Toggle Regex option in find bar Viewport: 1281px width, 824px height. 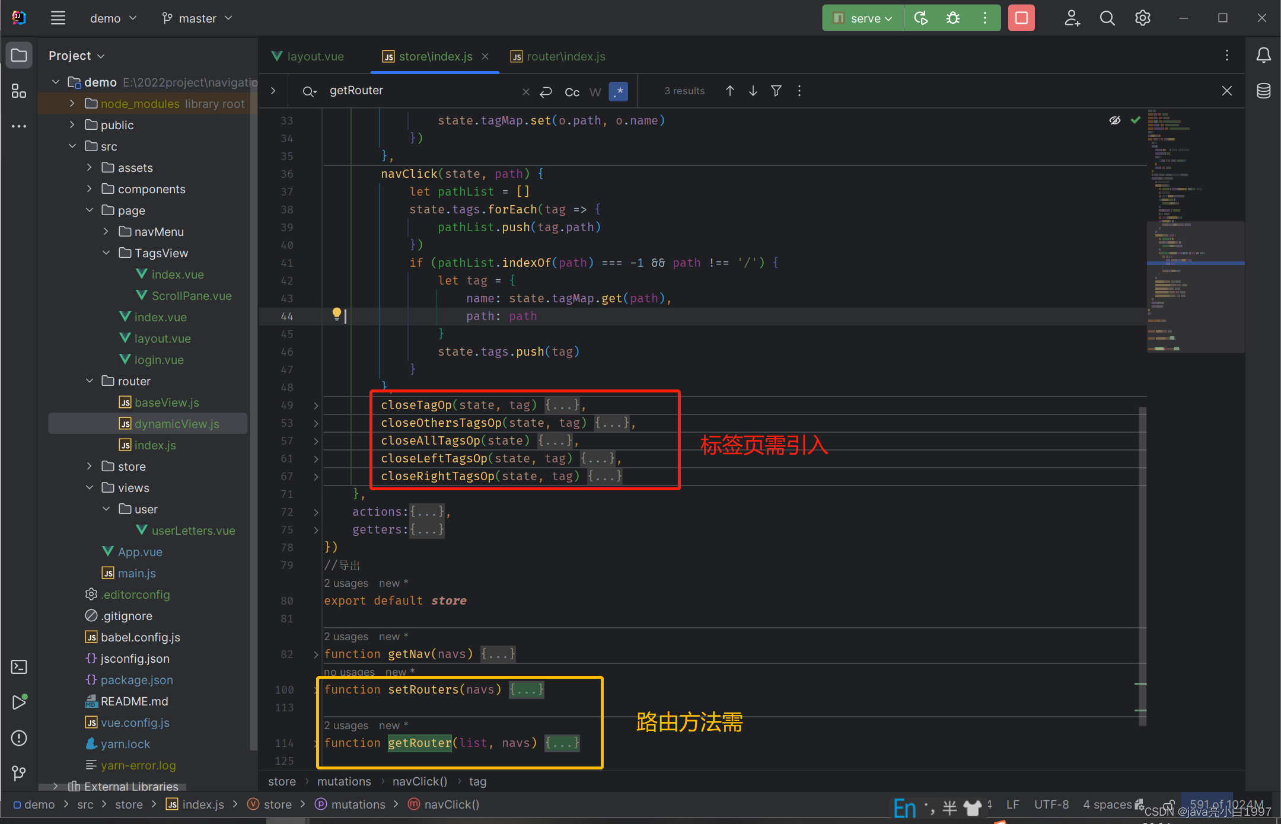619,91
